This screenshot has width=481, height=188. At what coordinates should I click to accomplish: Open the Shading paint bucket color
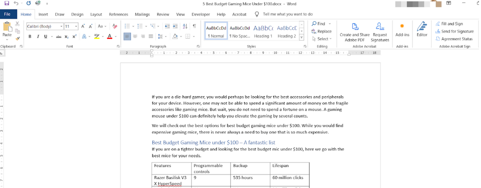pyautogui.click(x=175, y=36)
